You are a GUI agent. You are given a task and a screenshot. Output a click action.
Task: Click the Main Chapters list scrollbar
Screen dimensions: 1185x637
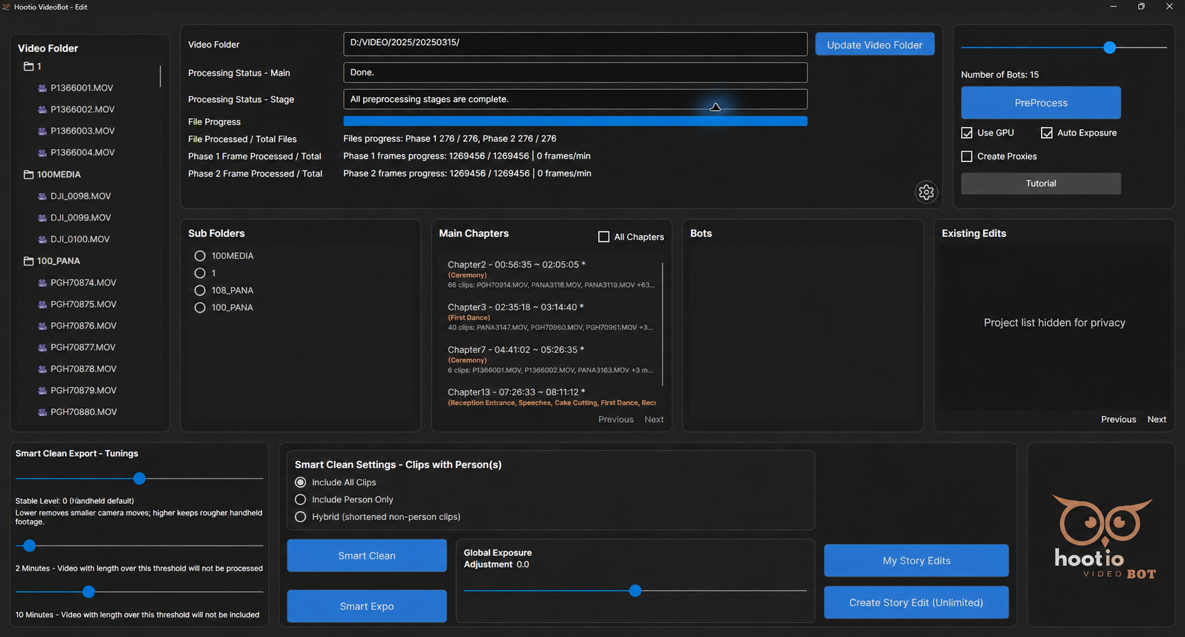tap(663, 324)
